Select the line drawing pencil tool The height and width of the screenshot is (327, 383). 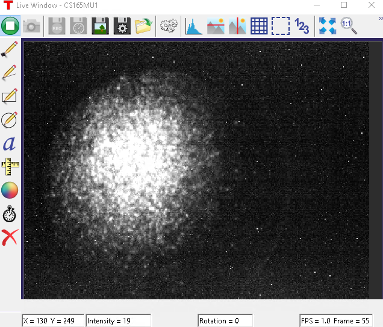tap(10, 72)
